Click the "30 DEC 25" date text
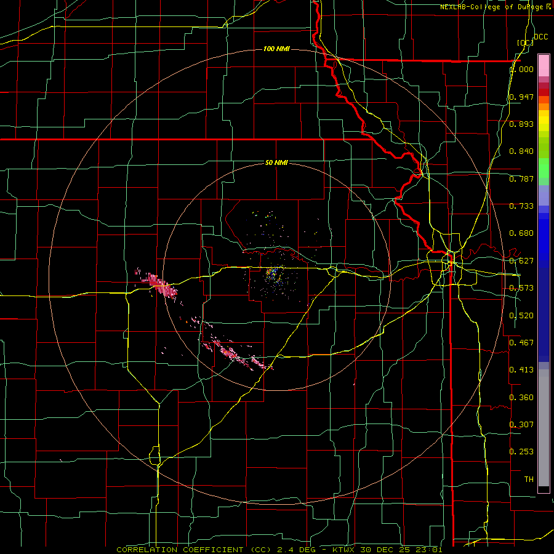This screenshot has height=554, width=554. pyautogui.click(x=384, y=550)
